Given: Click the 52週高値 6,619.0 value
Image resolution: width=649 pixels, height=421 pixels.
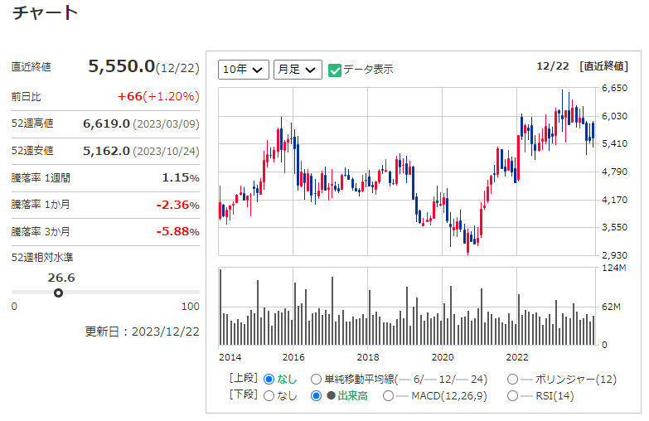Looking at the screenshot, I should coord(106,123).
